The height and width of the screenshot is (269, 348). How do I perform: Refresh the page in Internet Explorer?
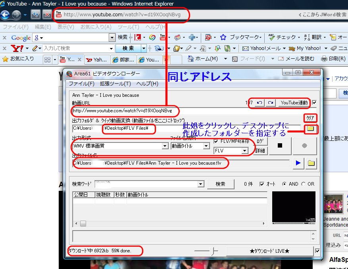pyautogui.click(x=35, y=15)
